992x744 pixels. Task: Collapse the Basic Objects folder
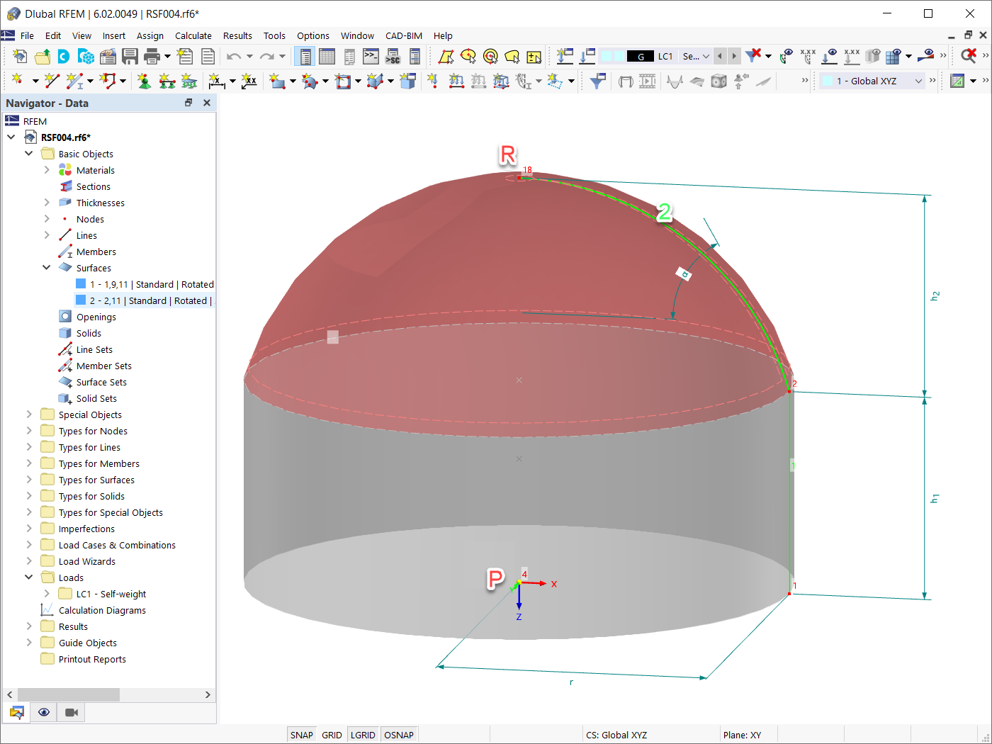[28, 154]
